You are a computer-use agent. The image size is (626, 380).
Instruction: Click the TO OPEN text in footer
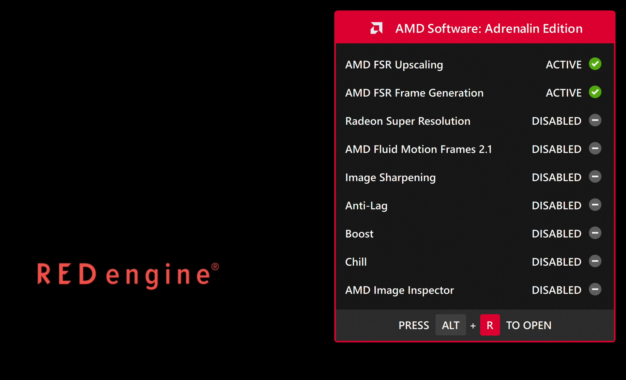tap(528, 325)
